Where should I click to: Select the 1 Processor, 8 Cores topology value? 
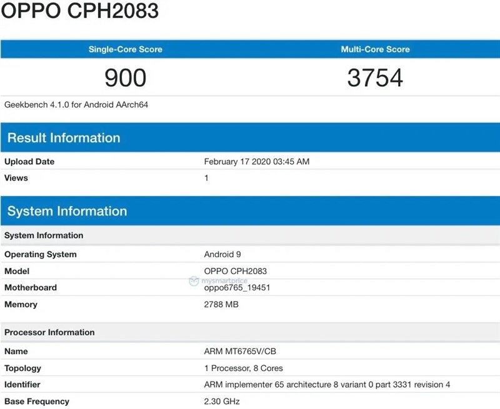point(243,368)
